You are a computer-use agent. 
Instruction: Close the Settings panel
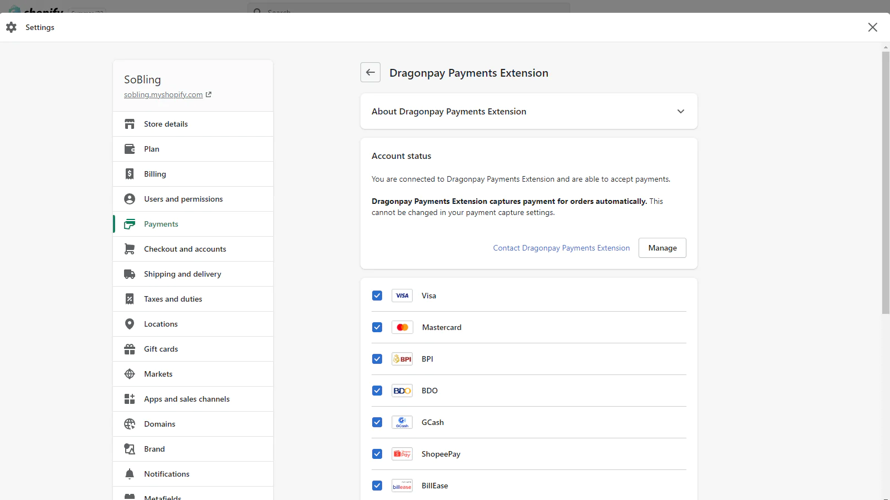(873, 27)
